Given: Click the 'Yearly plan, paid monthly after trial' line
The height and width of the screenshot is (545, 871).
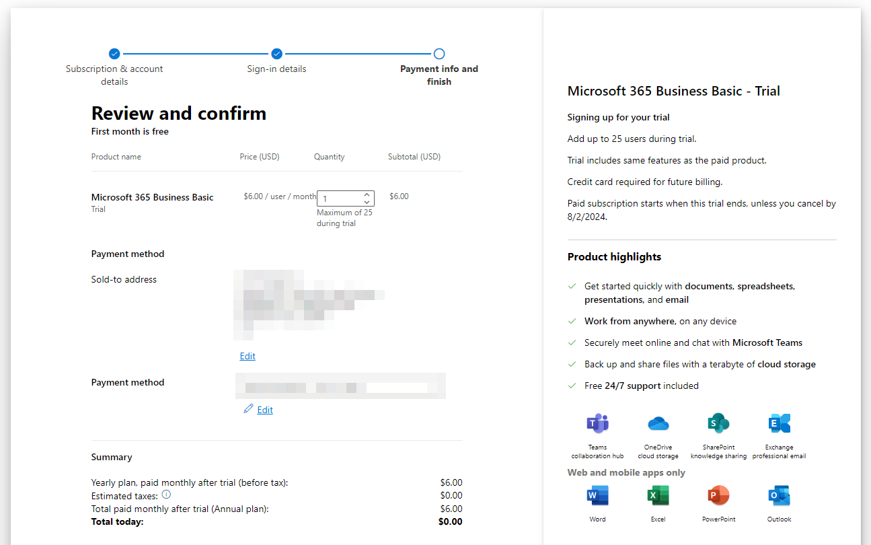Looking at the screenshot, I should [x=190, y=482].
